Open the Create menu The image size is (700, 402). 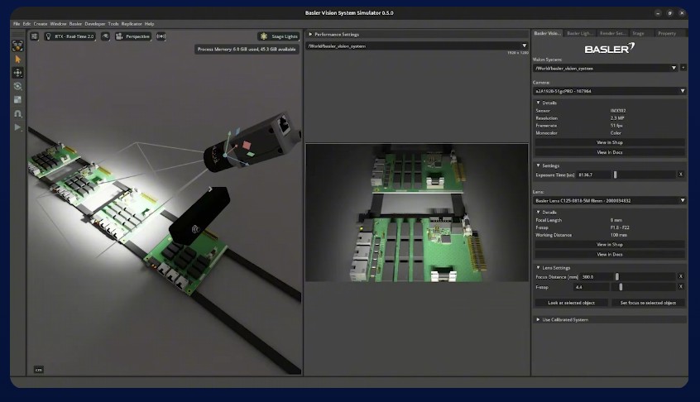coord(41,24)
